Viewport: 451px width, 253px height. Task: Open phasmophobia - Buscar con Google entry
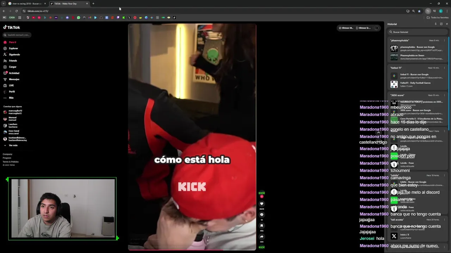(x=417, y=48)
